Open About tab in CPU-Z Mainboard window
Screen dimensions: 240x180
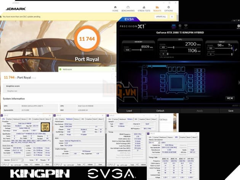click(x=101, y=119)
